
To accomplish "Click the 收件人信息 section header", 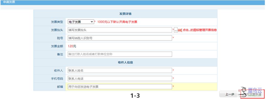I will pyautogui.click(x=125, y=62).
